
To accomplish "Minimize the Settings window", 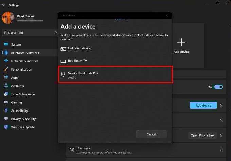I will pyautogui.click(x=208, y=3).
